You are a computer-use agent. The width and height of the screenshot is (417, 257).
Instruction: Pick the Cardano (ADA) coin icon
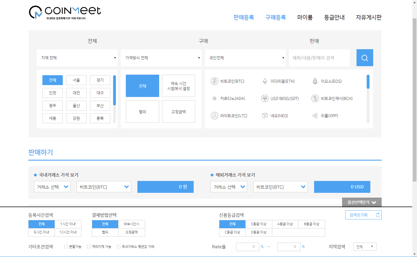(x=215, y=98)
